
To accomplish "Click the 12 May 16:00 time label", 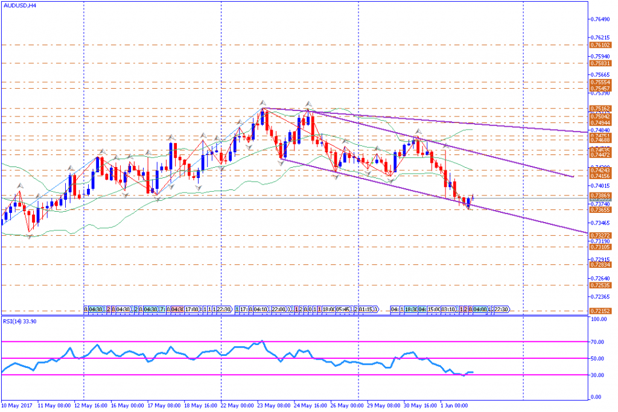I will [91, 405].
